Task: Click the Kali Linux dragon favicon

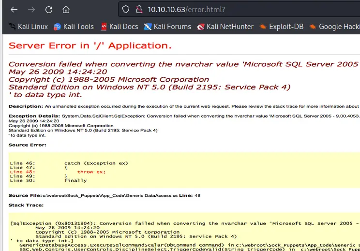Action: tap(12, 27)
